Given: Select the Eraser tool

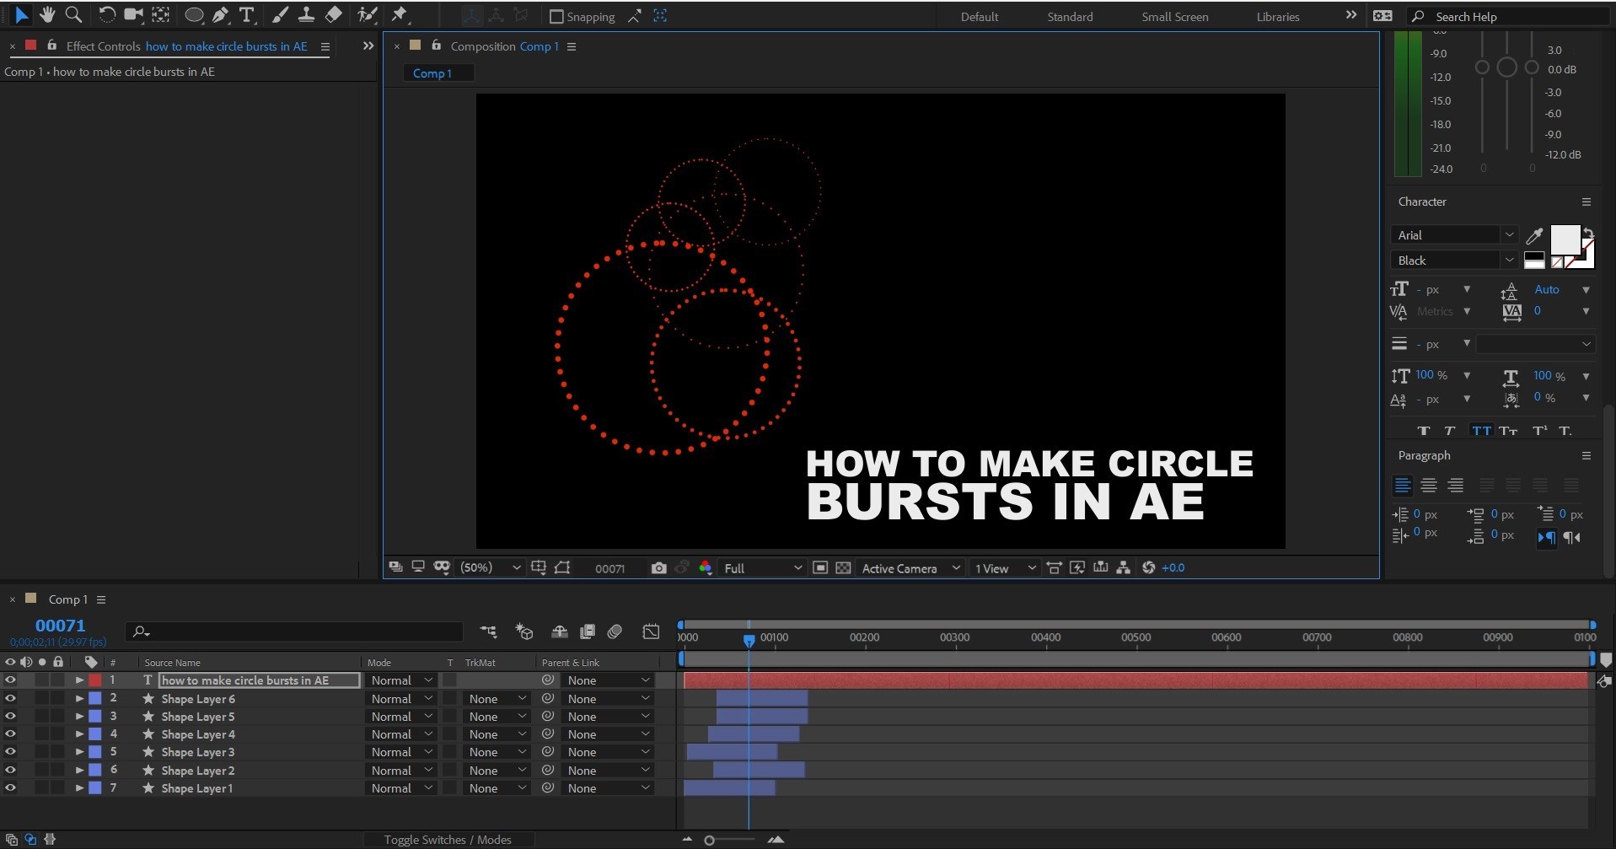Looking at the screenshot, I should tap(334, 14).
